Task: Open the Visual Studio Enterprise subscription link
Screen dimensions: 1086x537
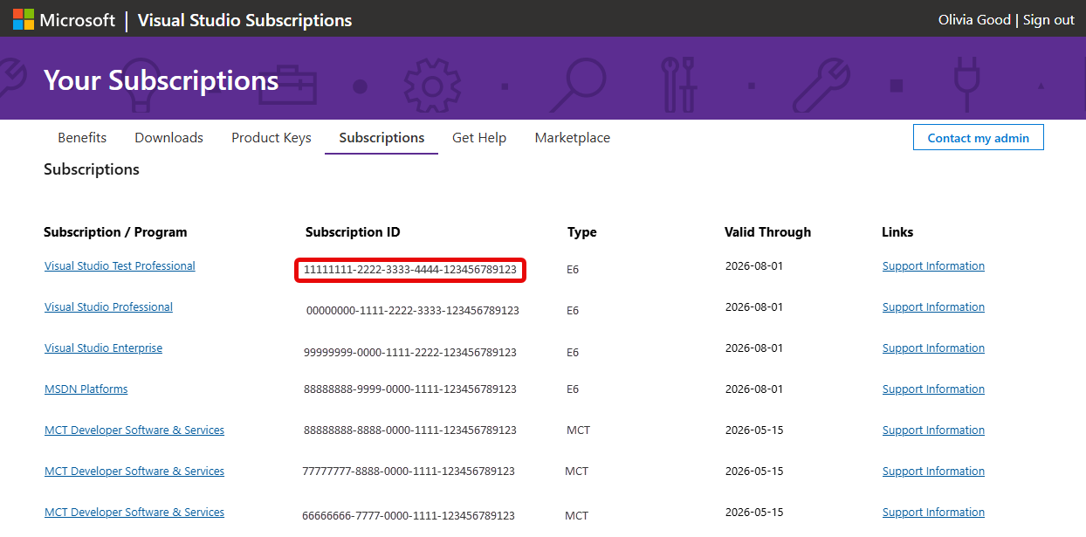Action: click(x=103, y=348)
